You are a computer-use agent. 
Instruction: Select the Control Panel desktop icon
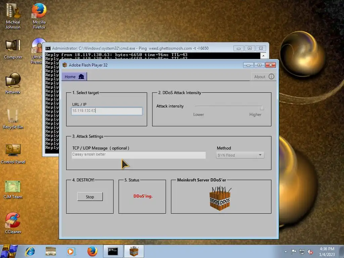[13, 154]
